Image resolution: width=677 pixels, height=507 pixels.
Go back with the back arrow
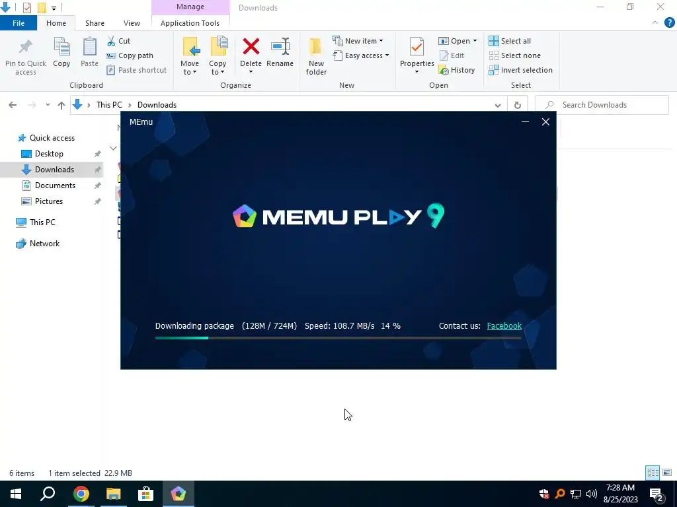pyautogui.click(x=13, y=105)
